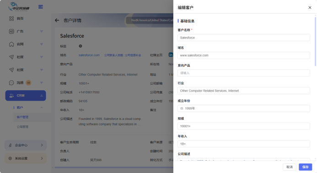Click the 公司信息补全 link
The image size is (317, 173).
click(133, 55)
